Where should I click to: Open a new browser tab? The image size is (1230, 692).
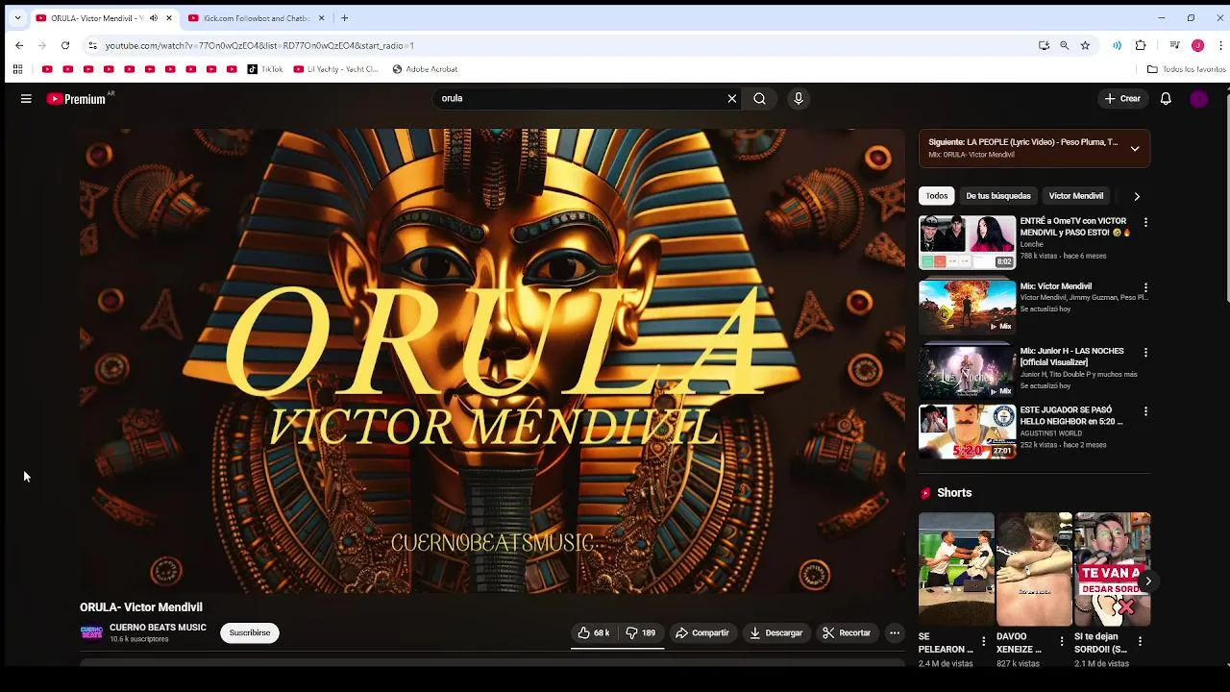[x=344, y=18]
